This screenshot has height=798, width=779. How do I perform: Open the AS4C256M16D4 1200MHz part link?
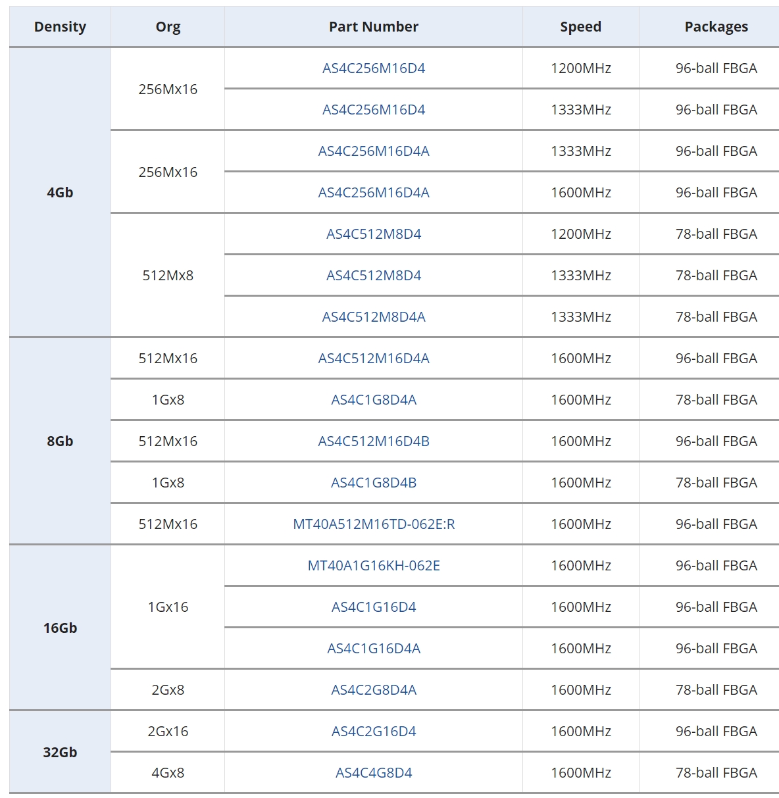373,68
